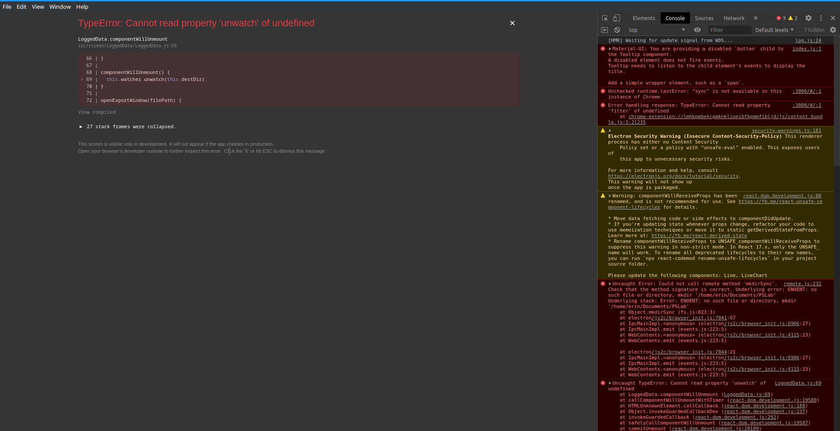The image size is (840, 431).
Task: Open the Edit menu
Action: tap(21, 7)
